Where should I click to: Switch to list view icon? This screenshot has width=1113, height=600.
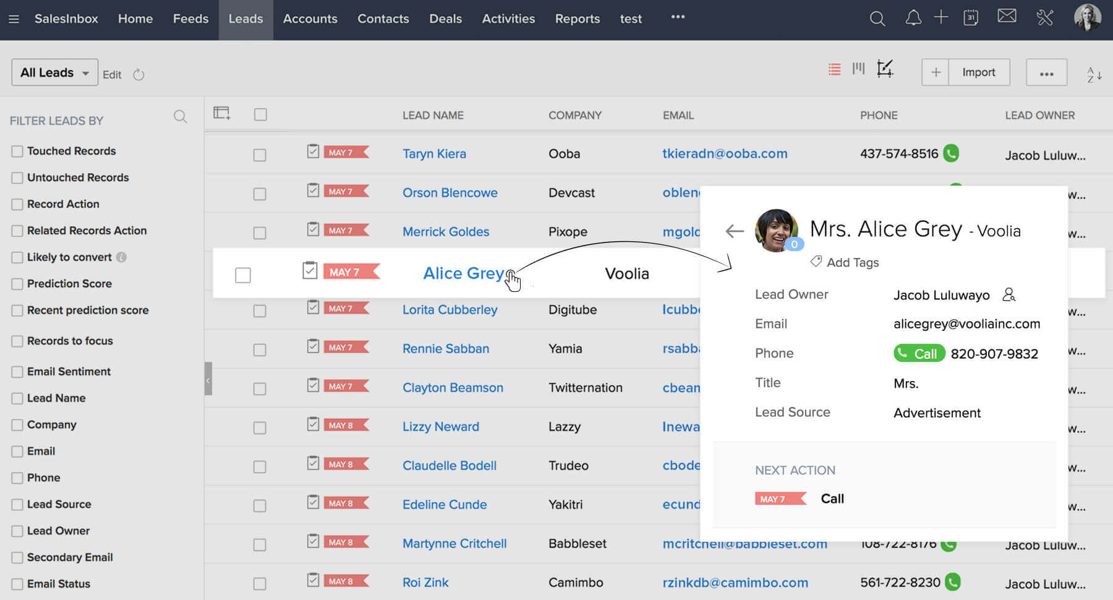(834, 69)
